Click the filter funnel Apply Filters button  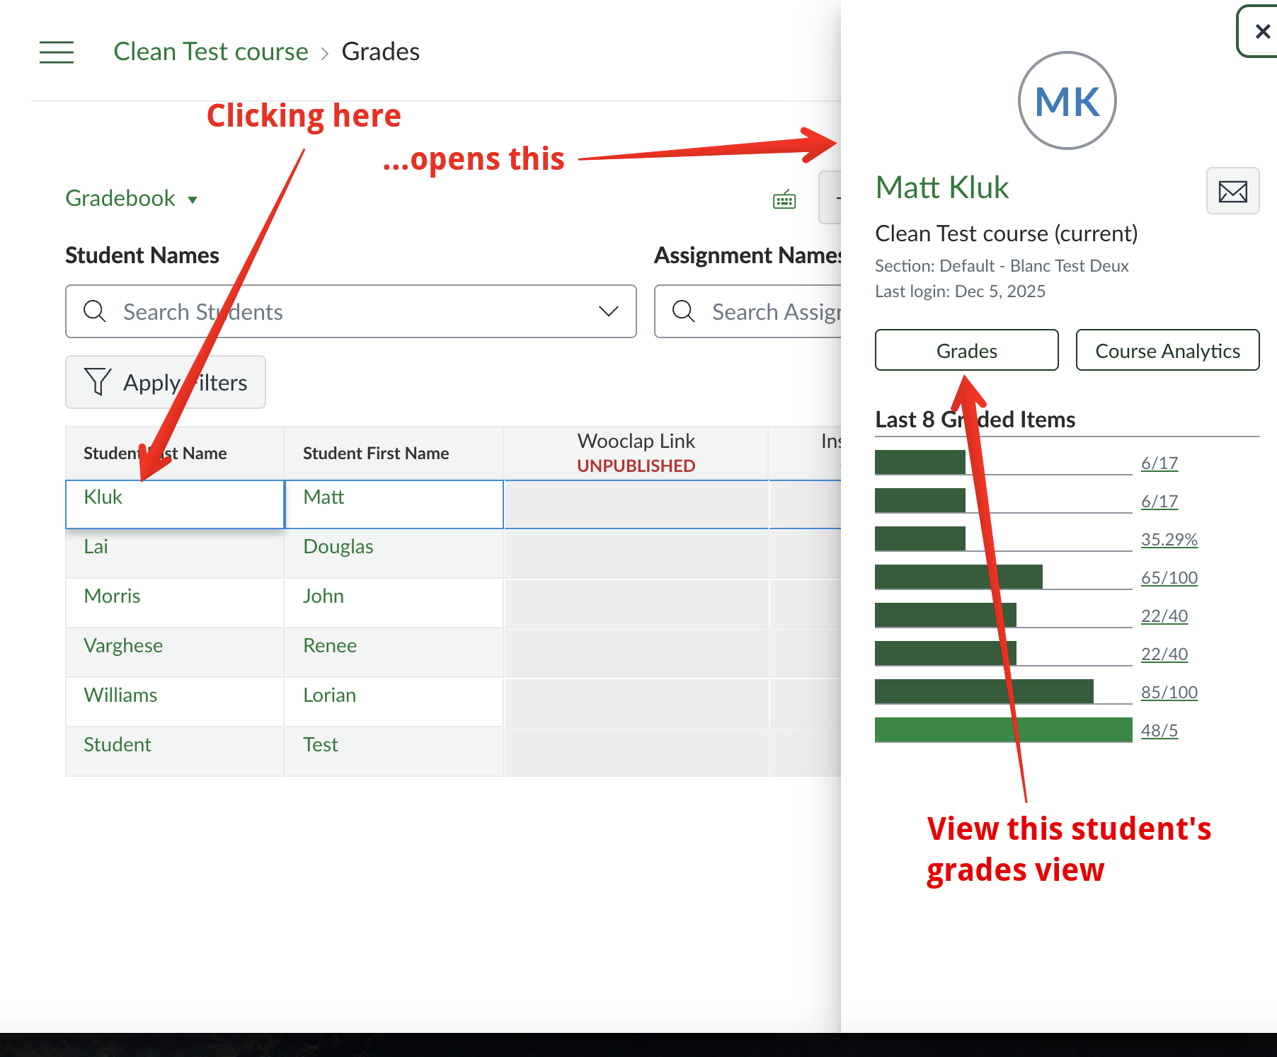click(x=166, y=382)
